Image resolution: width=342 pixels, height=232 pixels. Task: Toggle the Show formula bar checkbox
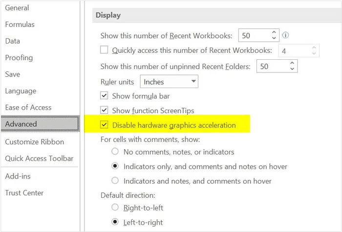104,95
